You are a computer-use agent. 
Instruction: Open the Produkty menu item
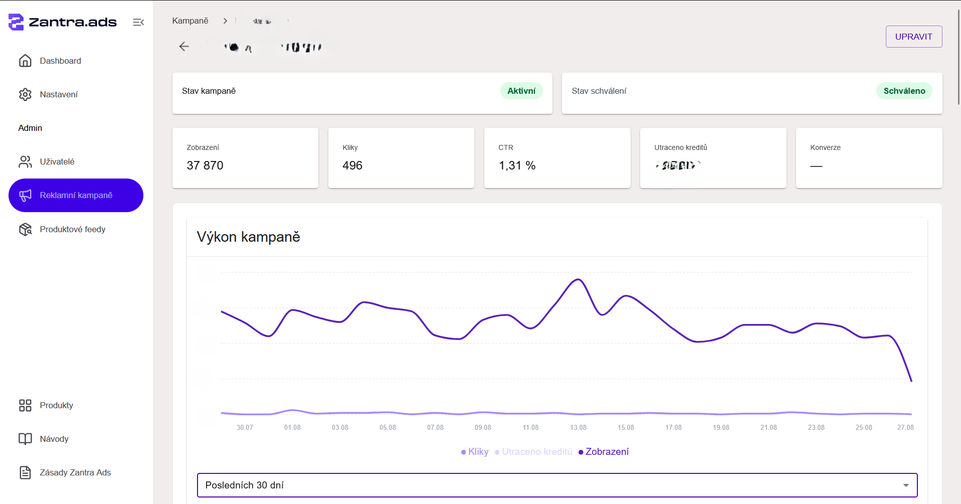76,405
